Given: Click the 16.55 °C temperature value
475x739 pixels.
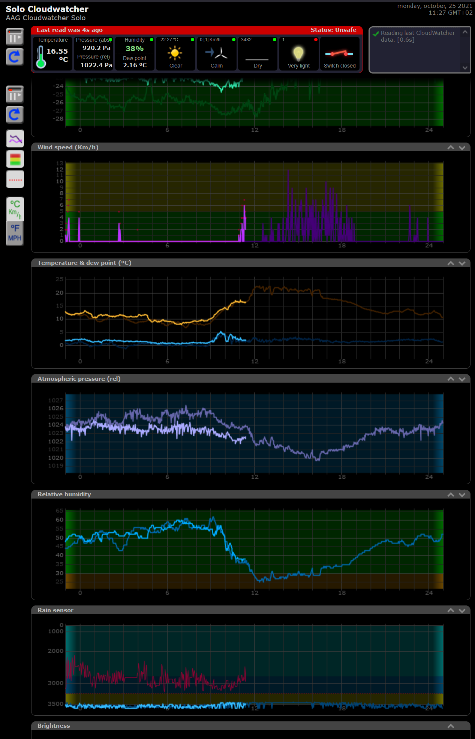Looking at the screenshot, I should pos(57,55).
